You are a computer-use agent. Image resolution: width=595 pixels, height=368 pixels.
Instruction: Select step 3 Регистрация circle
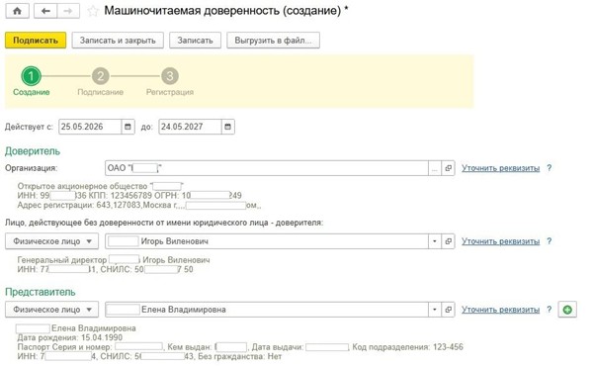pyautogui.click(x=170, y=76)
